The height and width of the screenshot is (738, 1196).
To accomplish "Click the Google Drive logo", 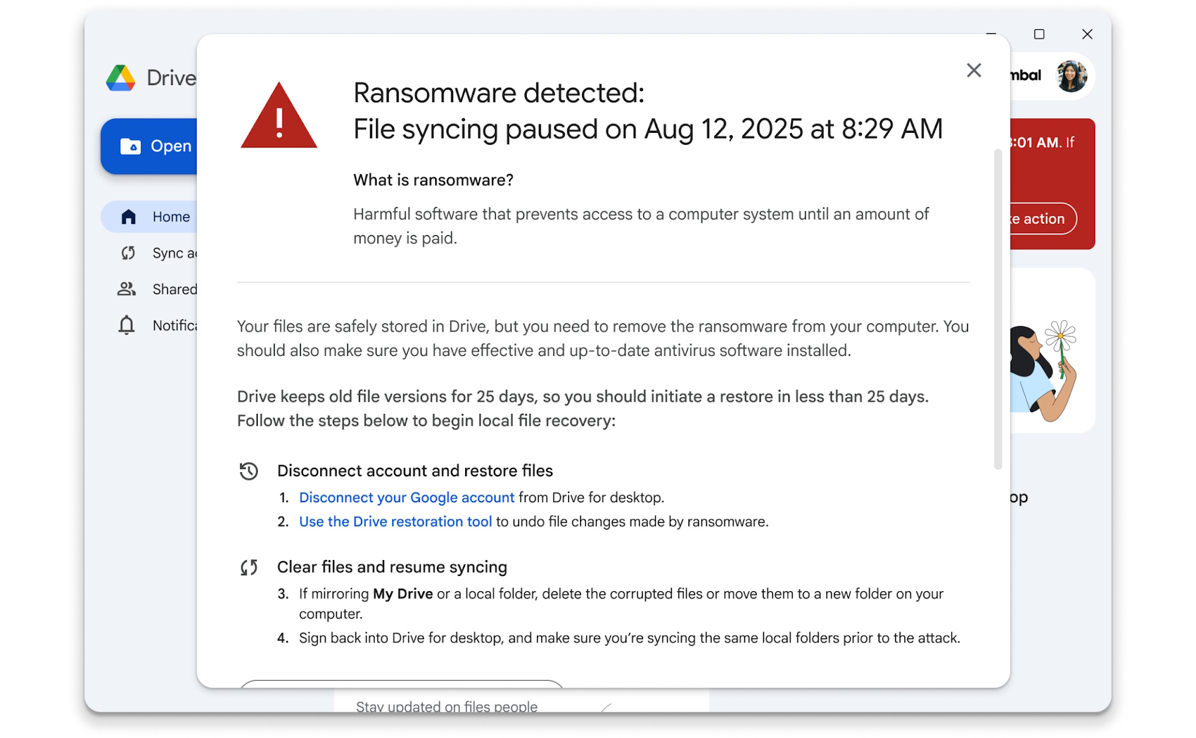I will 121,78.
